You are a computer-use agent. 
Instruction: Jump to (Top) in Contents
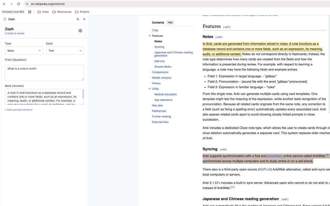(x=155, y=30)
